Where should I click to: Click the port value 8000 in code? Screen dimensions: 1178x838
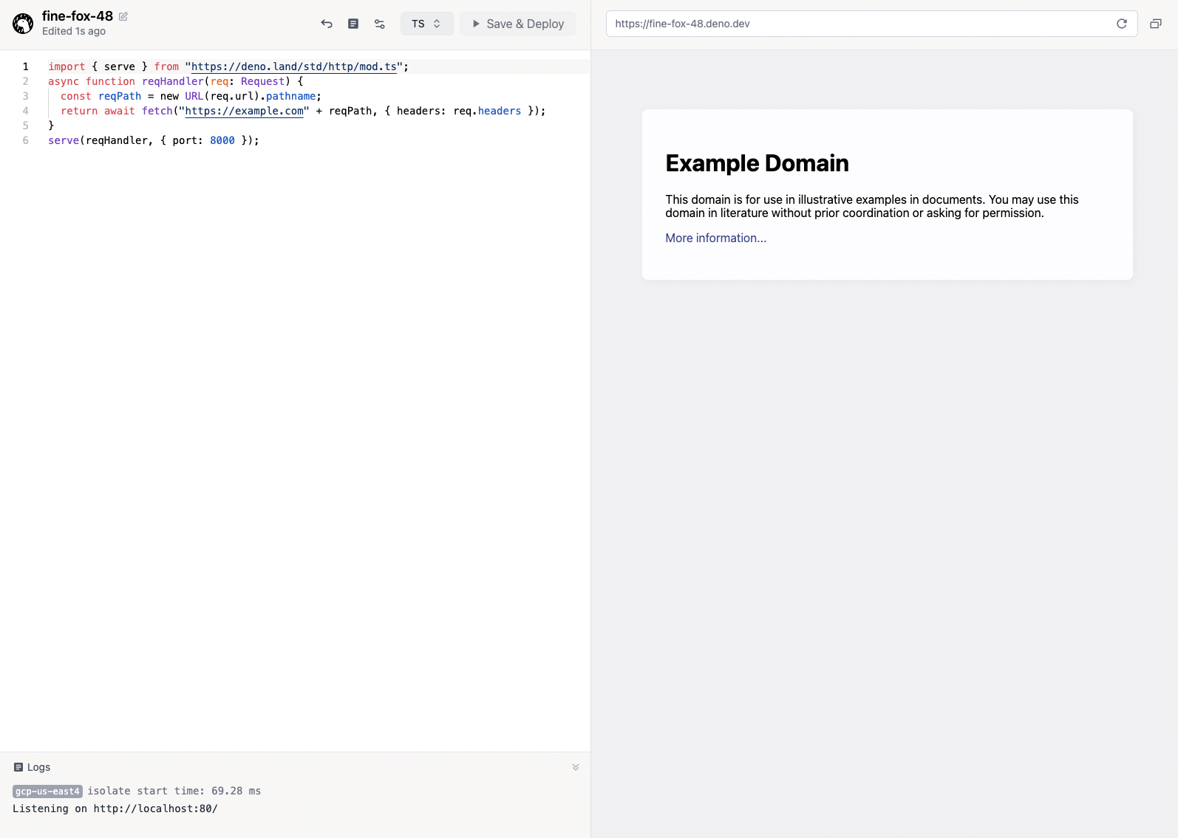(222, 140)
